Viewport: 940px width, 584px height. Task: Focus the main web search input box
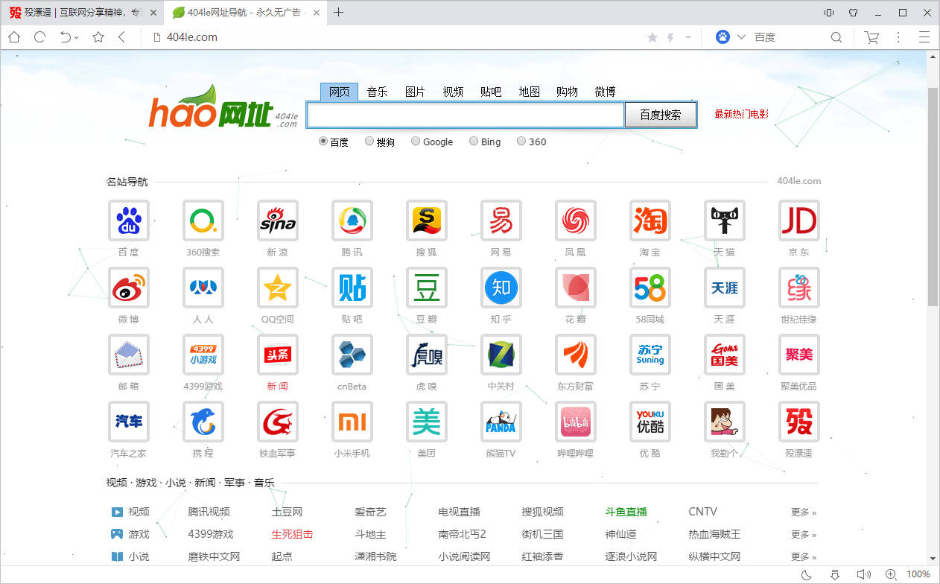tap(465, 115)
